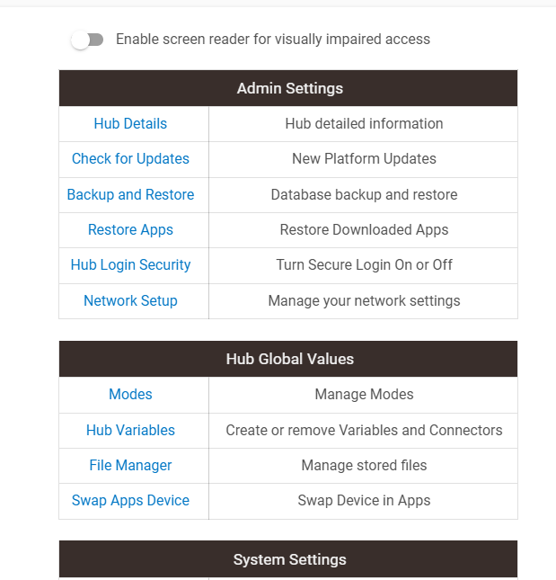The image size is (556, 580).
Task: Click the Hub Global Values header
Action: [289, 359]
